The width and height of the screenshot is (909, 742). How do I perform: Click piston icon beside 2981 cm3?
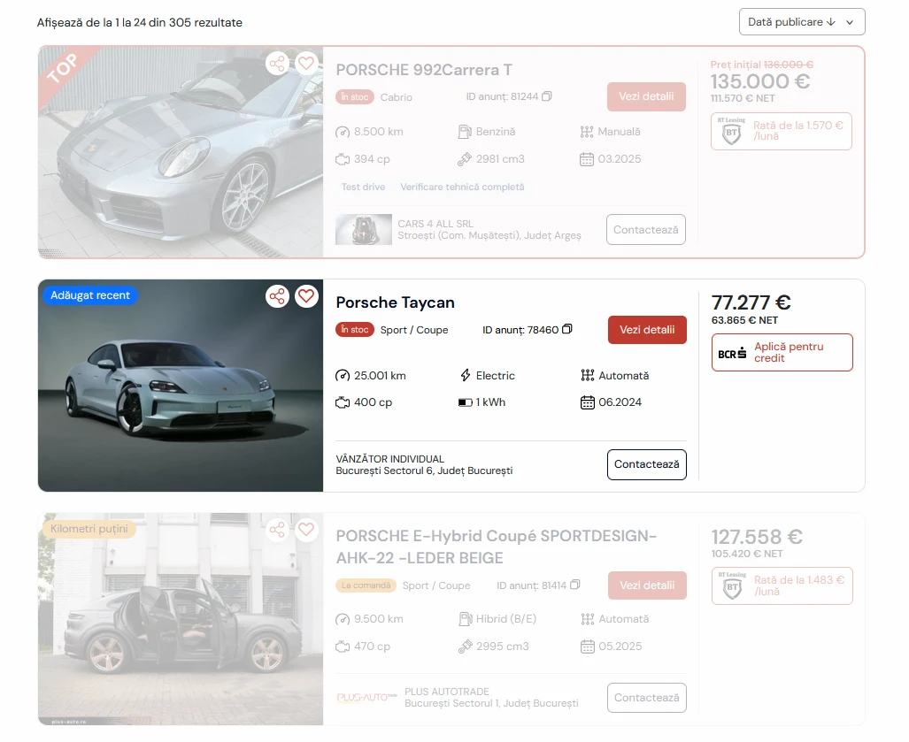tap(465, 159)
